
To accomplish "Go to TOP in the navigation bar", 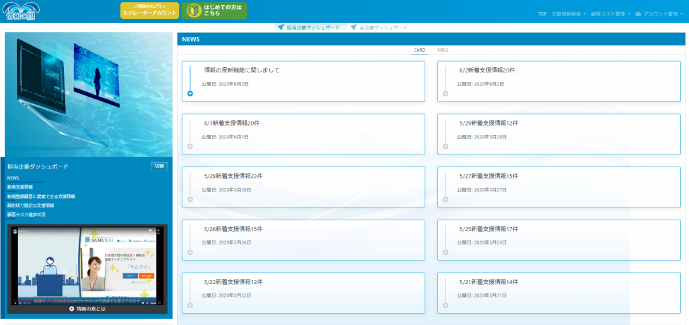I will click(542, 13).
